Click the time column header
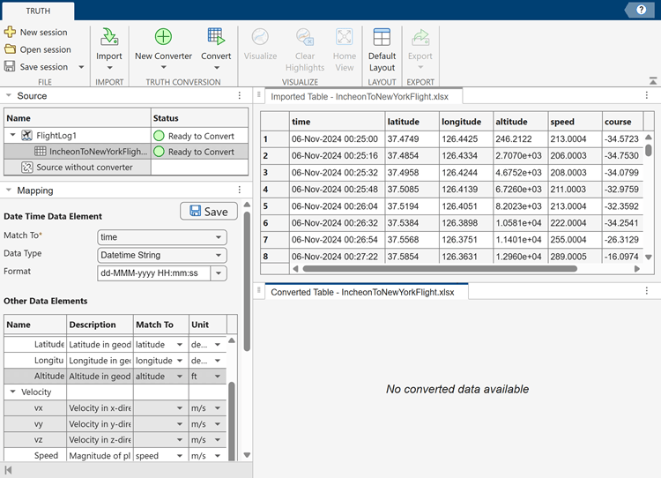The image size is (661, 478). coord(338,122)
